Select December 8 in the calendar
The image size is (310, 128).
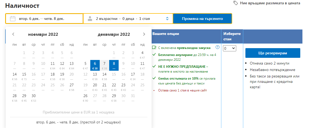pos(114,65)
